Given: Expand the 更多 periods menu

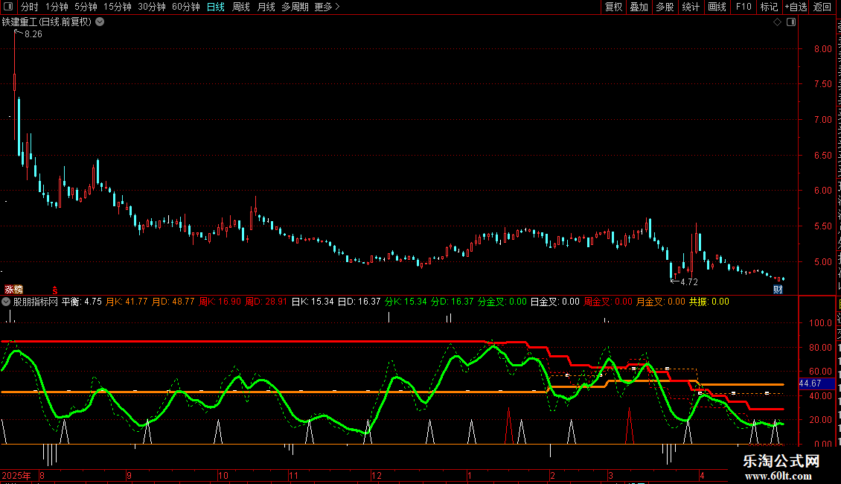Looking at the screenshot, I should pyautogui.click(x=327, y=7).
